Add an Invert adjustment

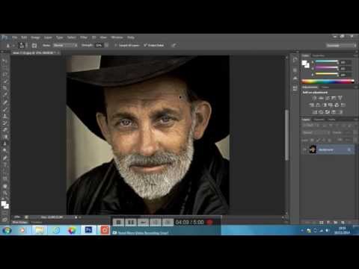[315, 112]
